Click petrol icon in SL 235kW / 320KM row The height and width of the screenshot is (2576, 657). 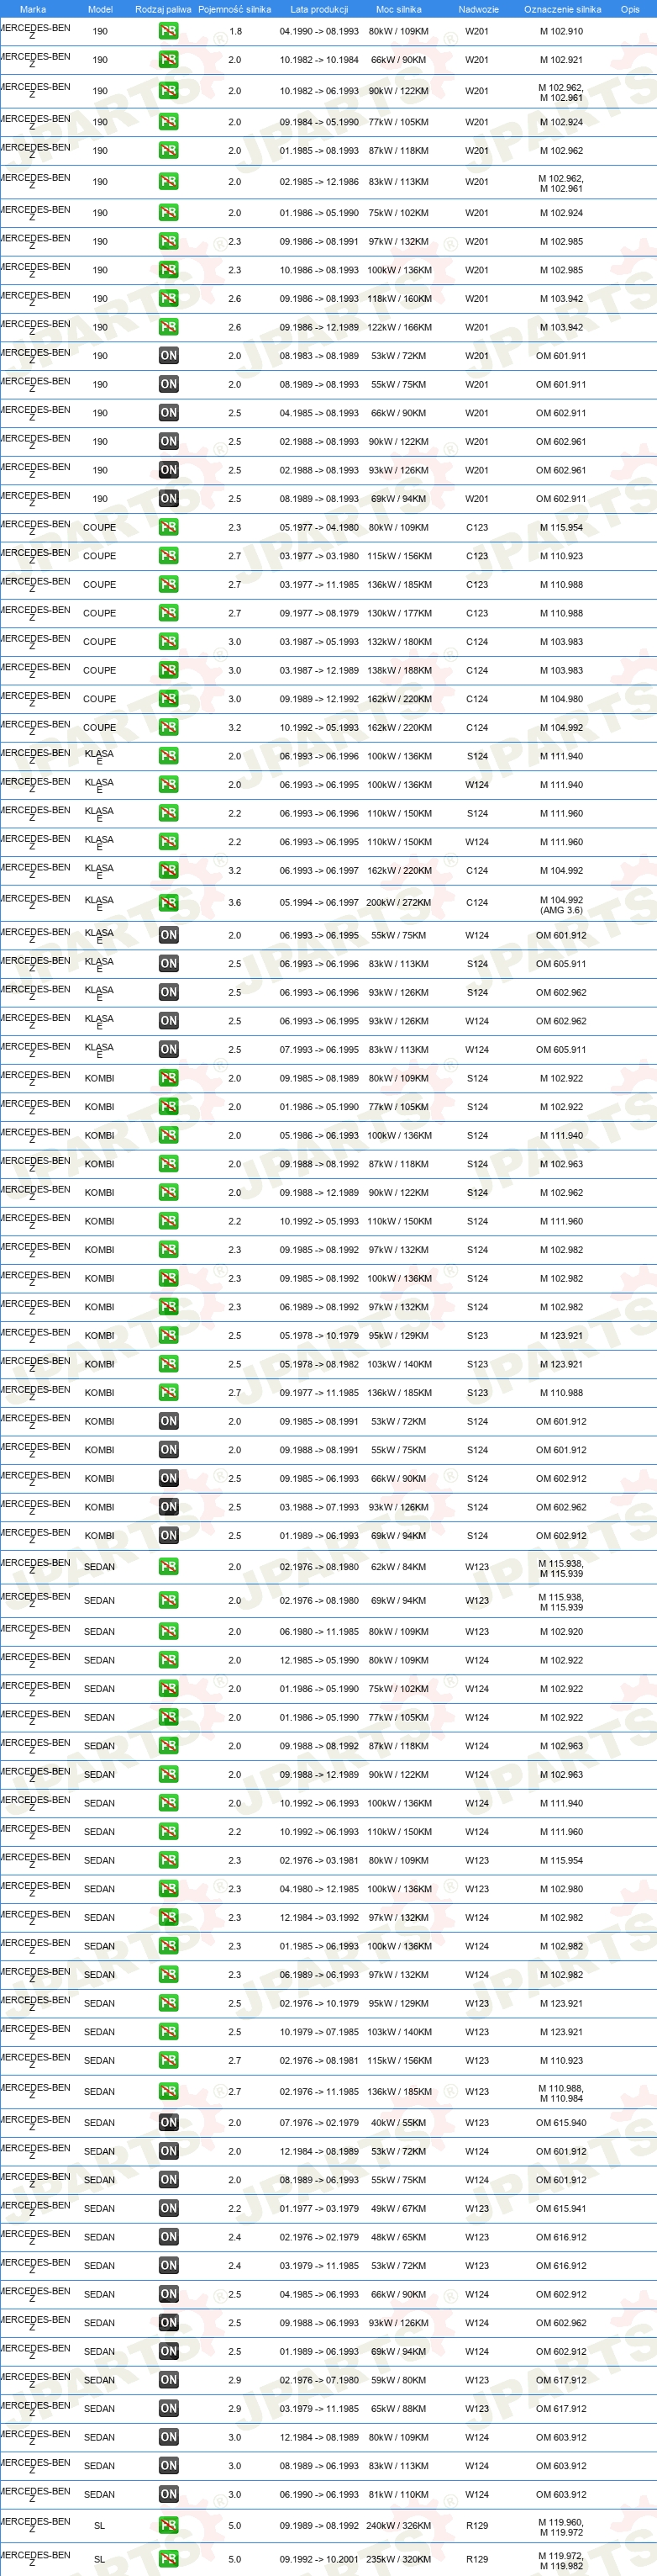(x=169, y=2559)
